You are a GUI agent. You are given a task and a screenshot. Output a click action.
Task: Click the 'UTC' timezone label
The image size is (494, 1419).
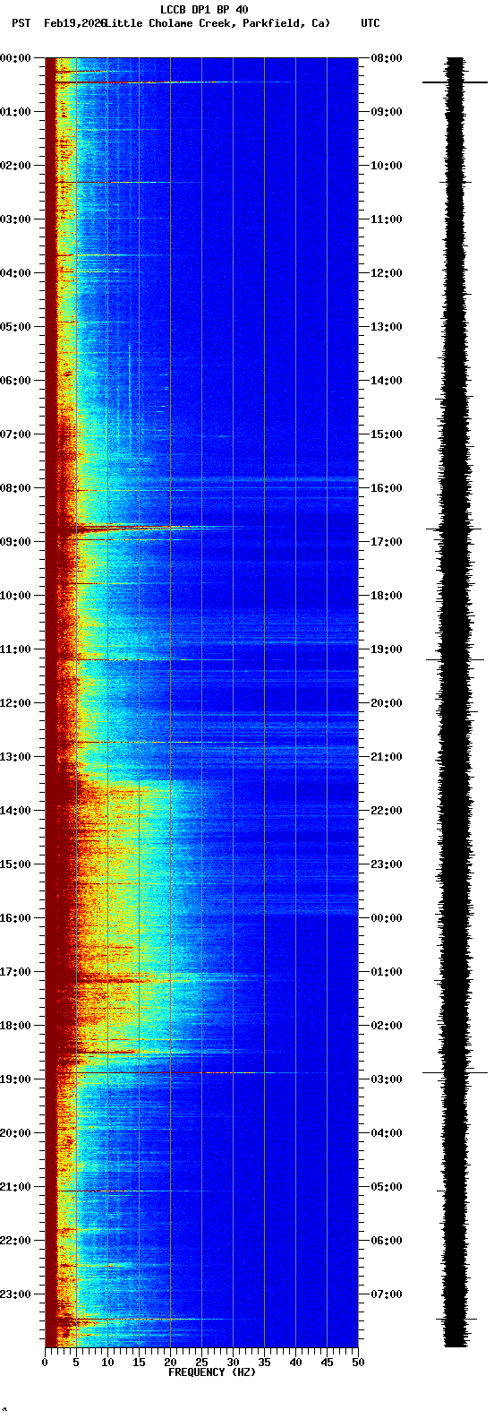pos(370,23)
